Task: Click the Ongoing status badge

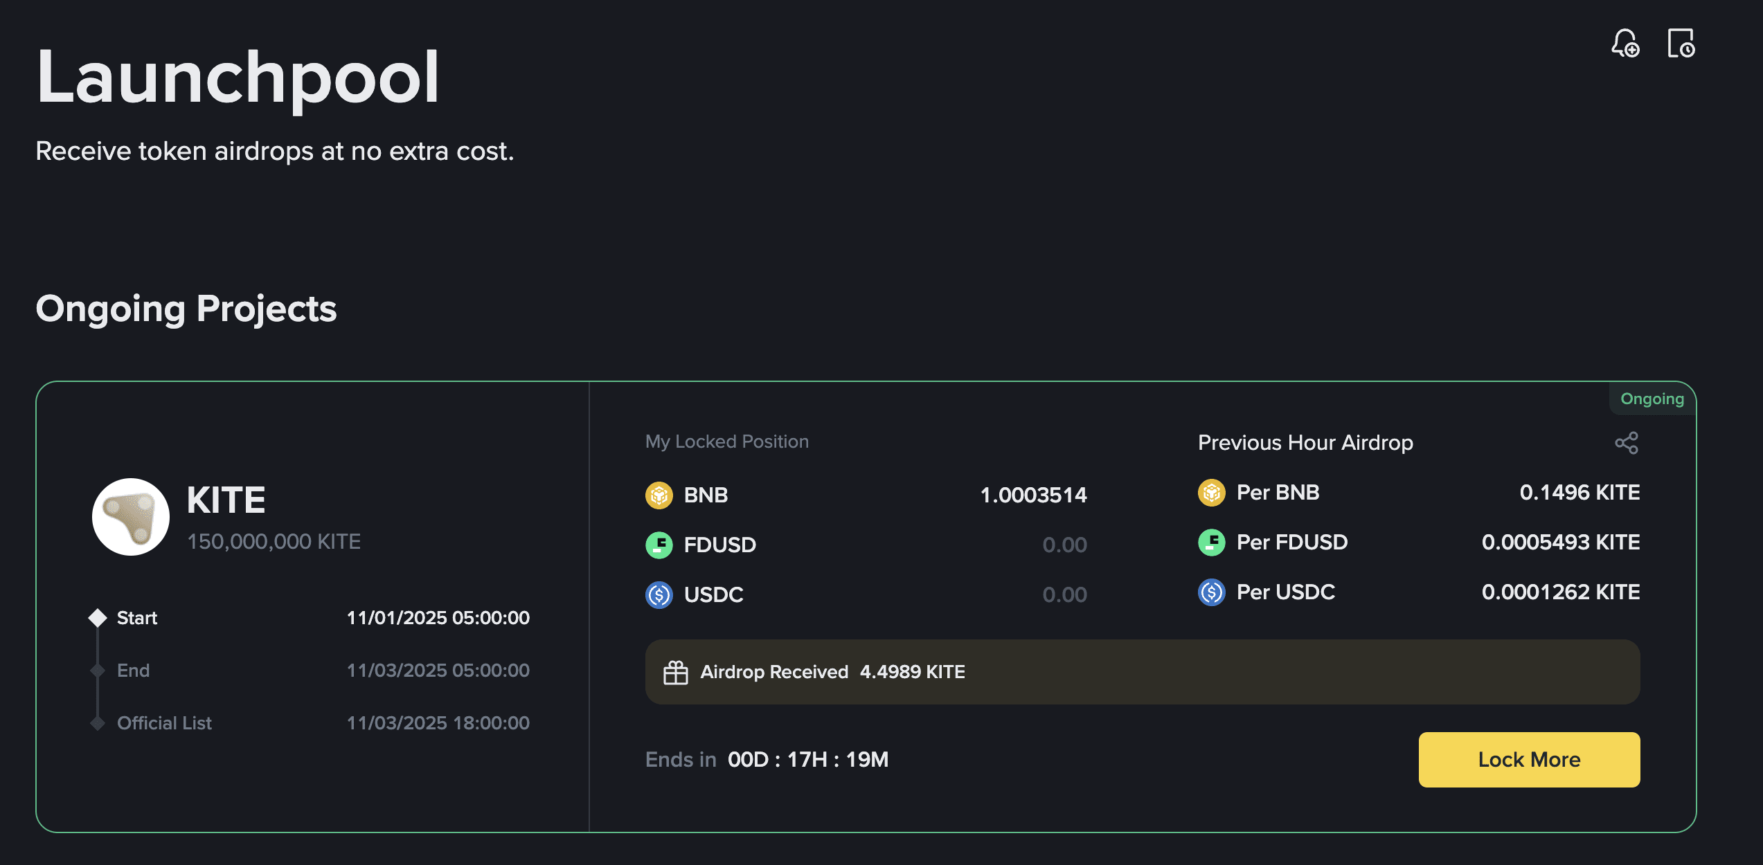Action: (1652, 399)
